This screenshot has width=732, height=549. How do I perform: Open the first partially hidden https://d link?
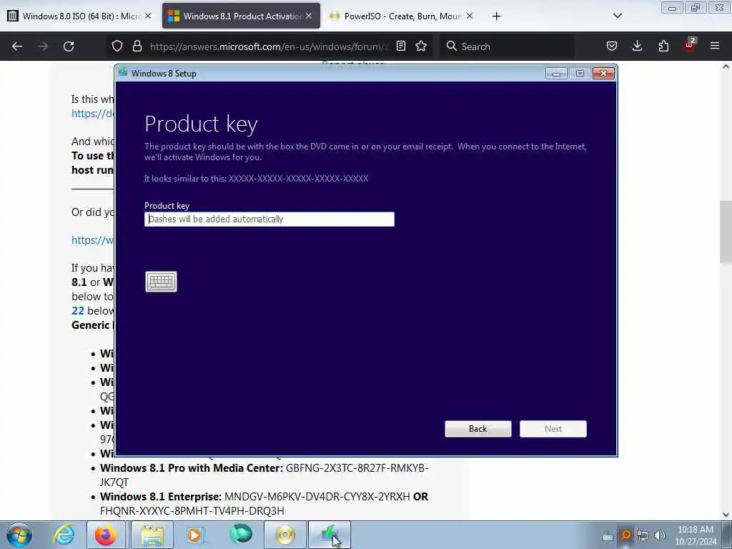(x=92, y=114)
